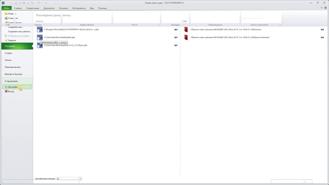Choose Сохранить как... in the file menu
The height and width of the screenshot is (185, 329).
pyautogui.click(x=15, y=27)
